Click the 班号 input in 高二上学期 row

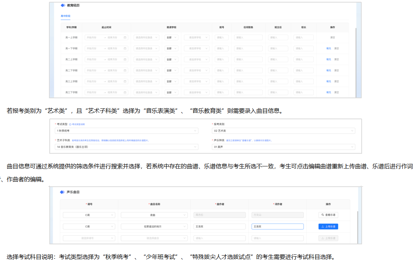(x=221, y=59)
